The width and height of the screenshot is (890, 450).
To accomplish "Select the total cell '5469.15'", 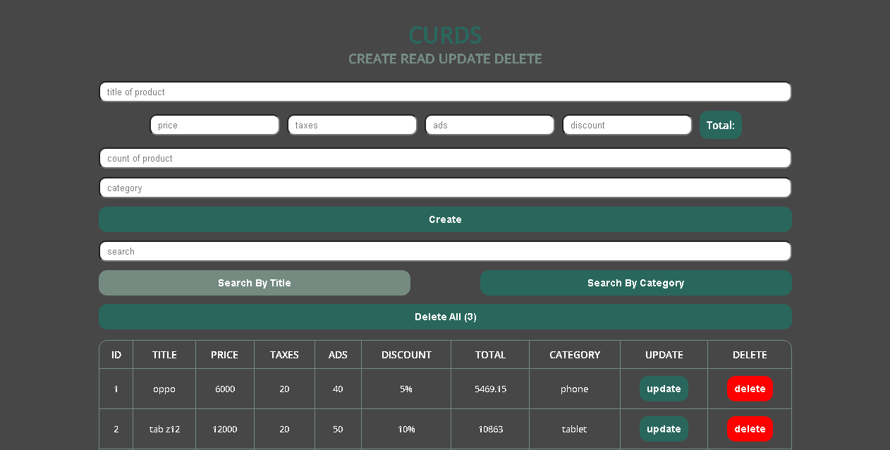I will pyautogui.click(x=490, y=389).
